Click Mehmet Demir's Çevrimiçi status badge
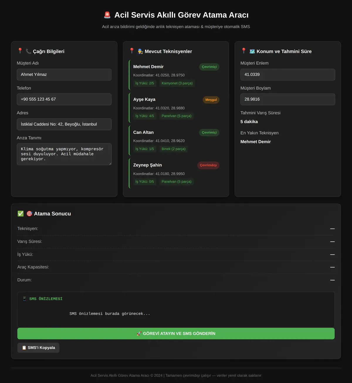This screenshot has height=383, width=352. click(x=209, y=67)
